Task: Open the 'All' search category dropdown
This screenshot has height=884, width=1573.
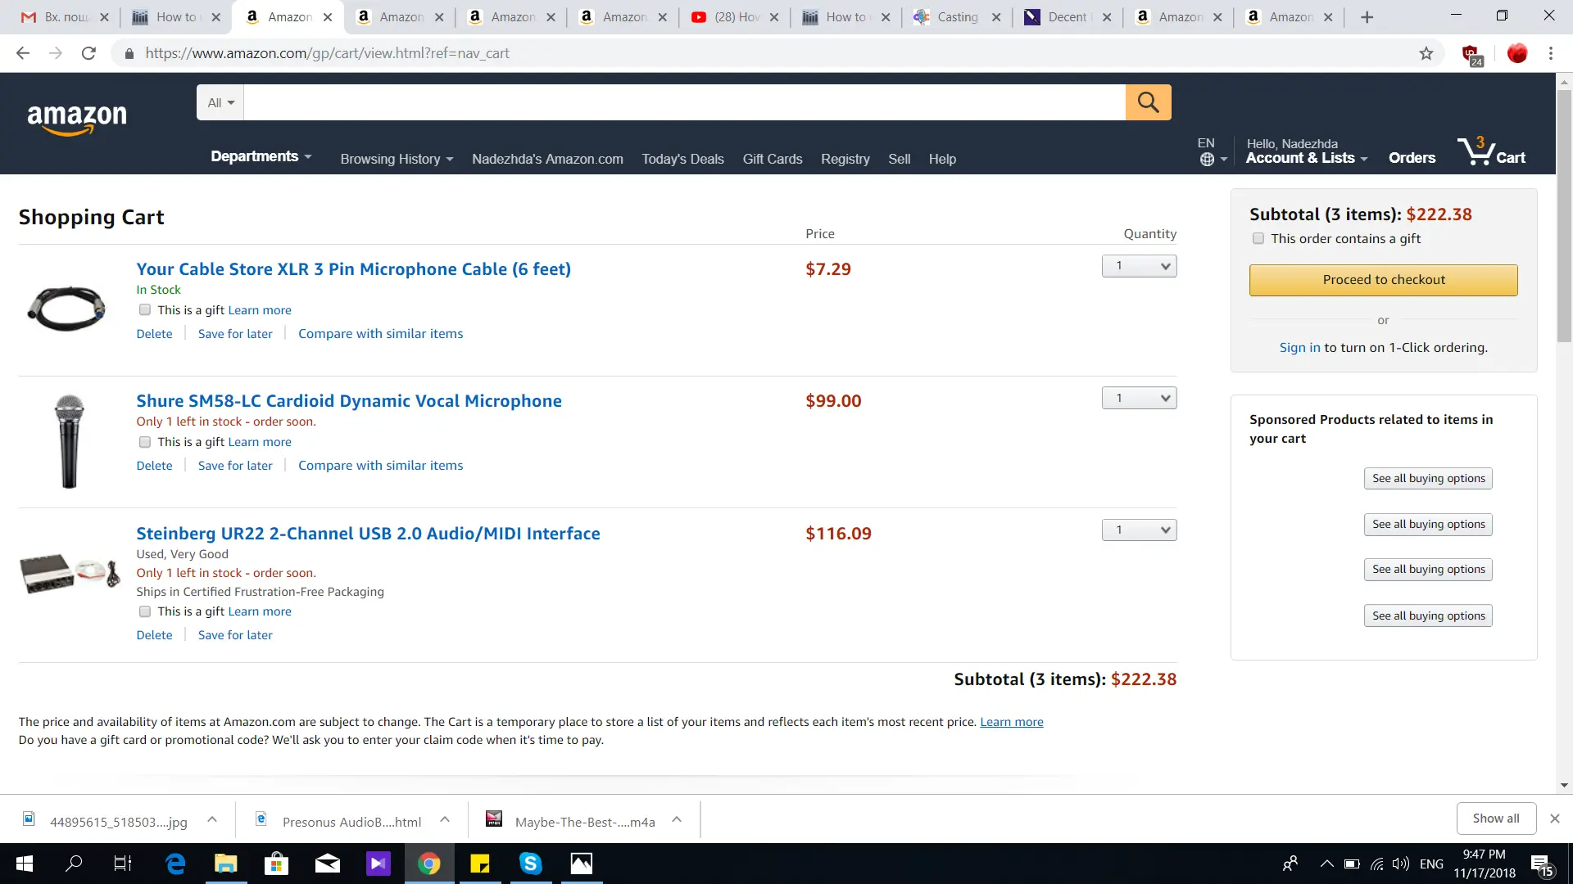Action: (x=220, y=103)
